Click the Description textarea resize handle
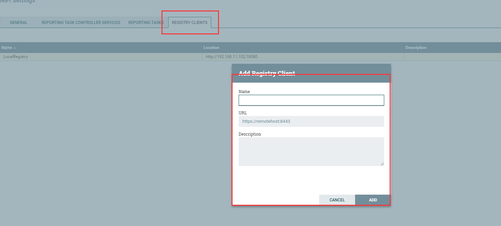 [382, 164]
